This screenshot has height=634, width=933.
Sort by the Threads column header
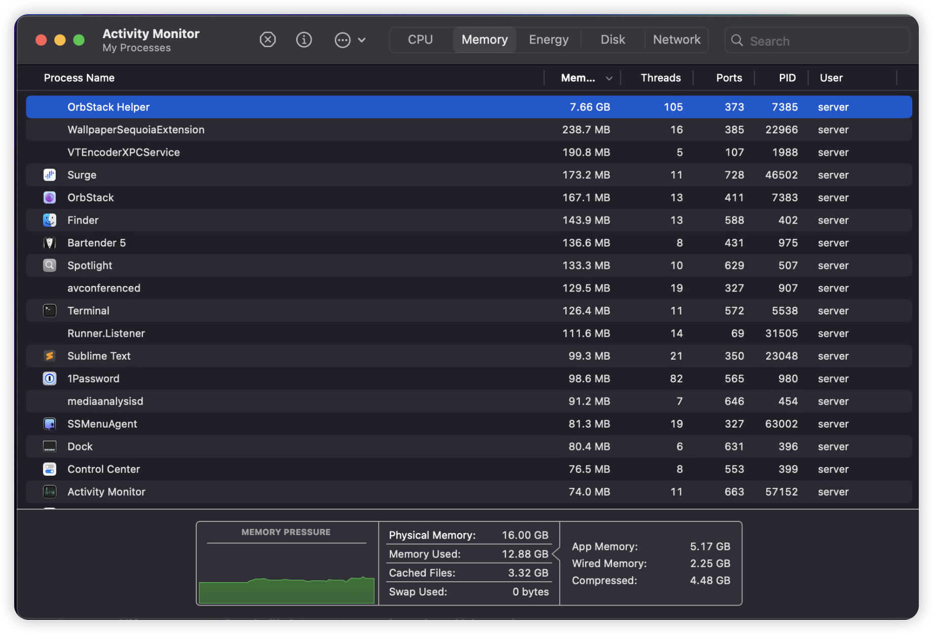click(x=661, y=78)
